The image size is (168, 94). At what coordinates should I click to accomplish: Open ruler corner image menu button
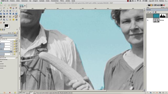(x=20, y=9)
